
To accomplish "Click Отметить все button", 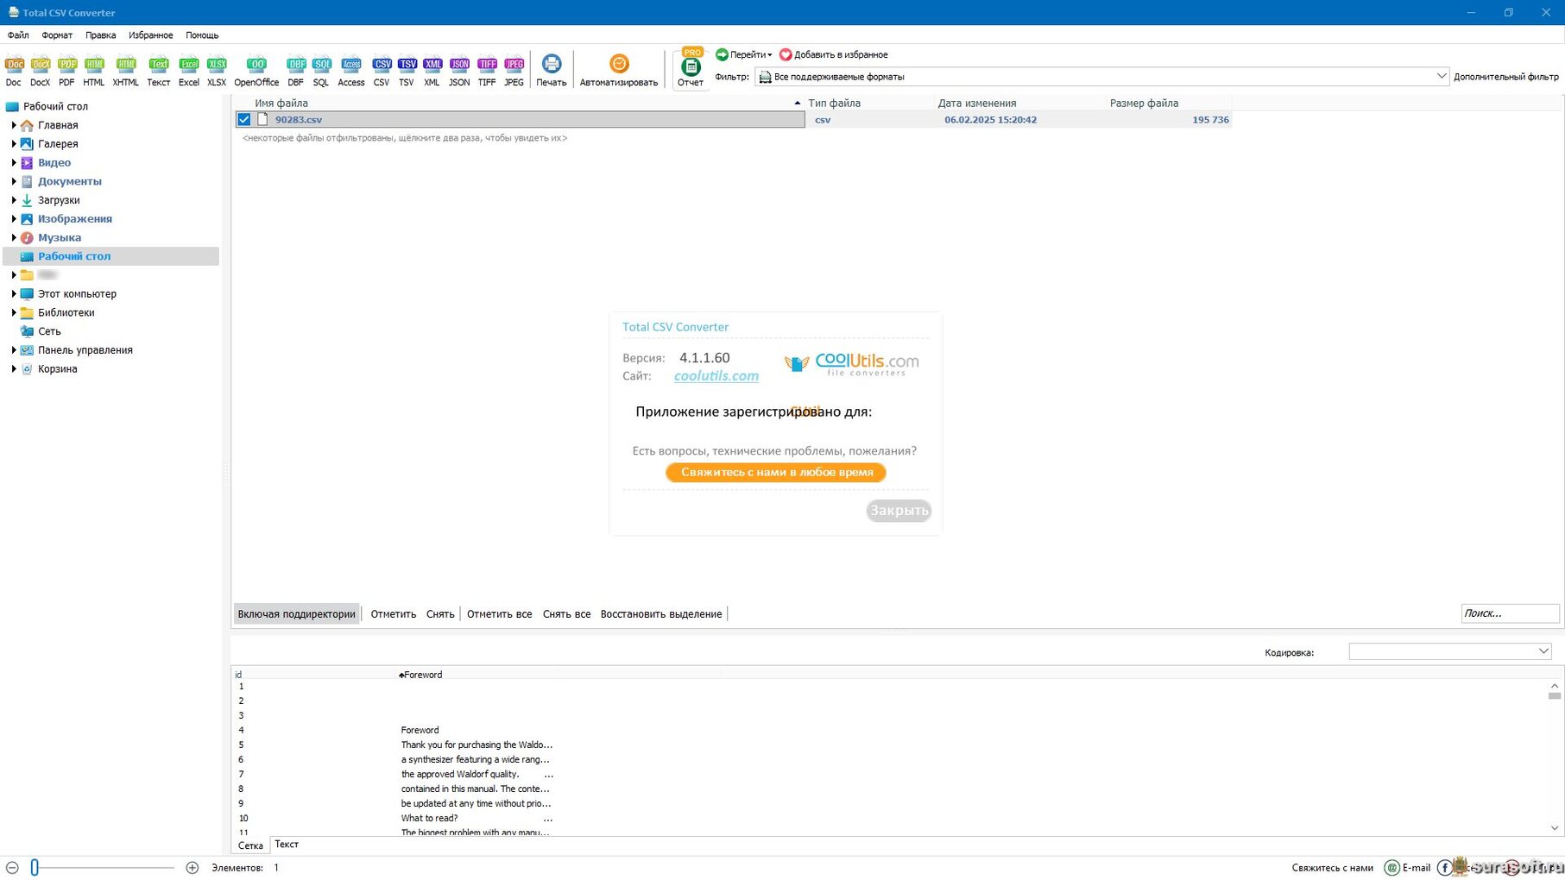I will pos(499,614).
